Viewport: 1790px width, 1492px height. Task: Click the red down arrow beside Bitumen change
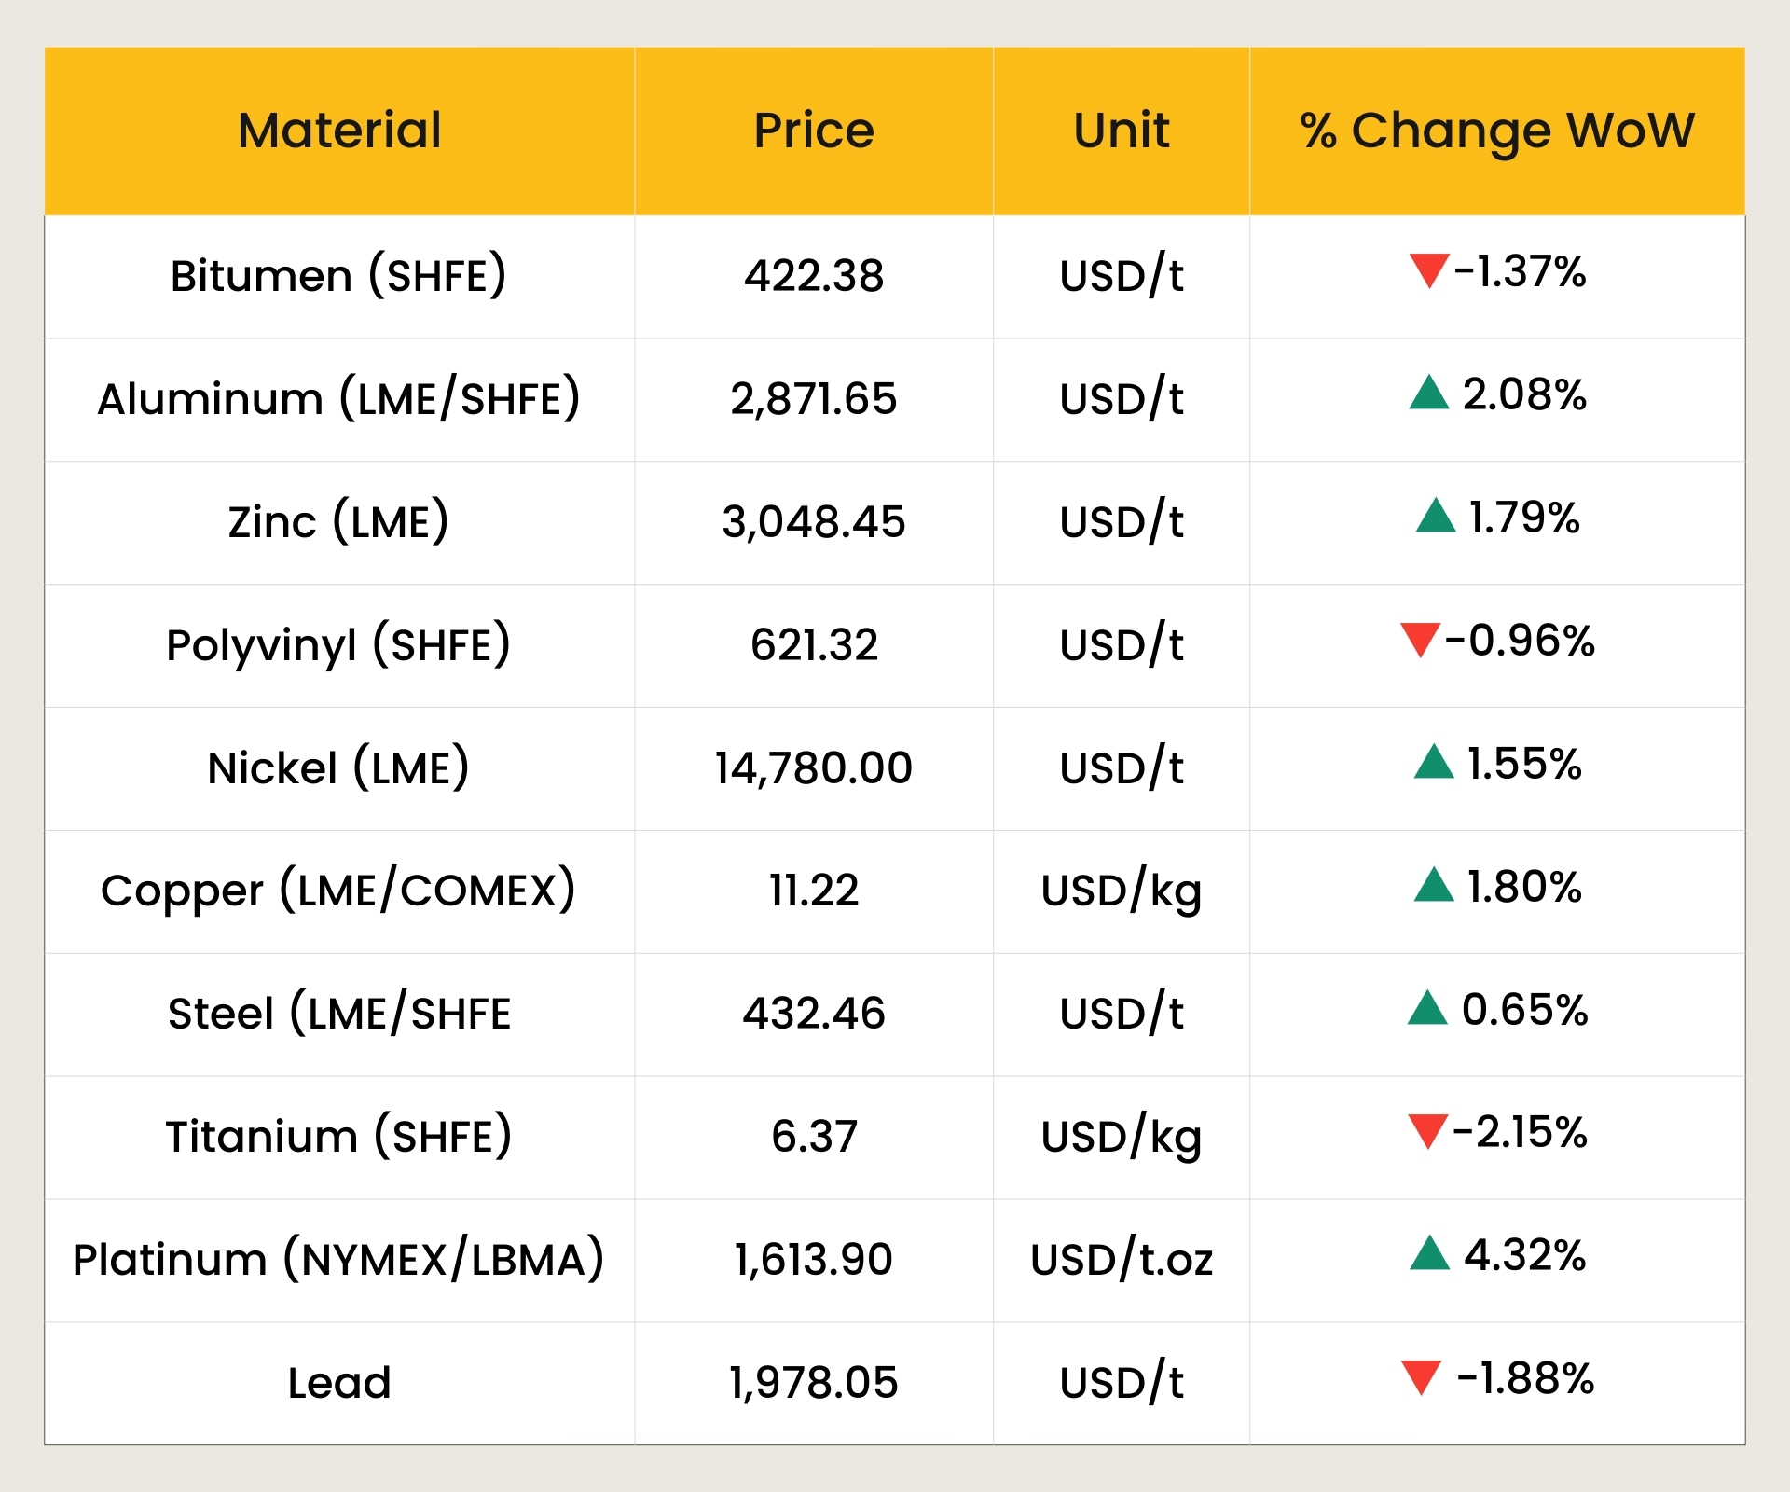(x=1428, y=270)
